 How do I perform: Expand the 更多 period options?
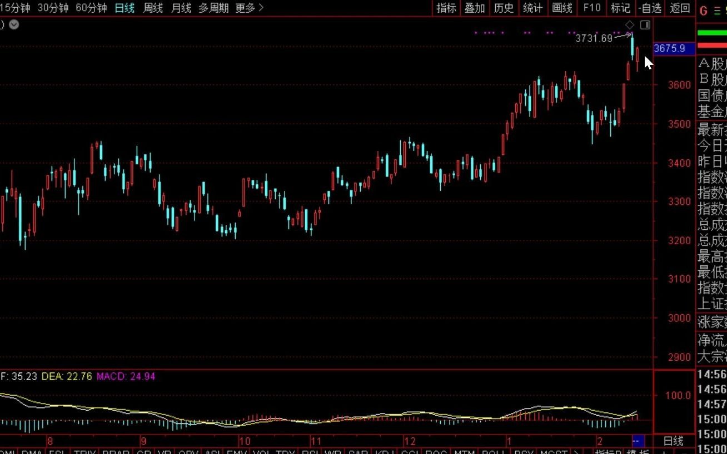[250, 8]
